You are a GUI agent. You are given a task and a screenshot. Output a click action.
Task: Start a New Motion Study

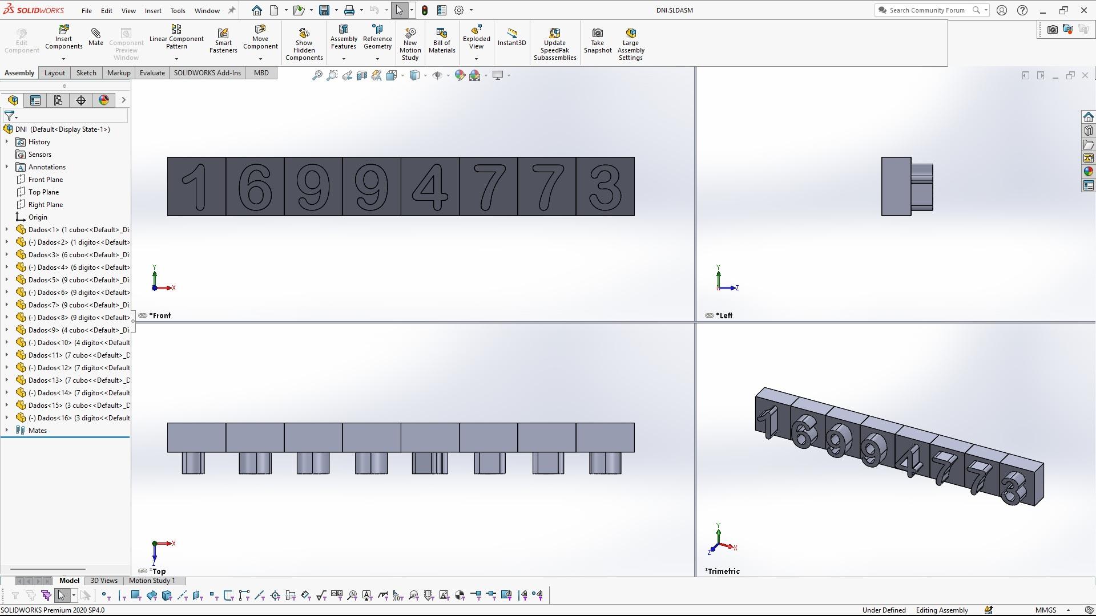pos(410,44)
